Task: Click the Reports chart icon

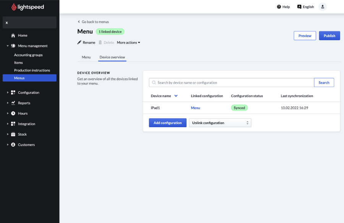Action: click(x=13, y=103)
